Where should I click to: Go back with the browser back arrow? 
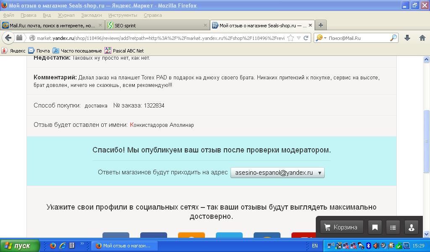[8, 38]
